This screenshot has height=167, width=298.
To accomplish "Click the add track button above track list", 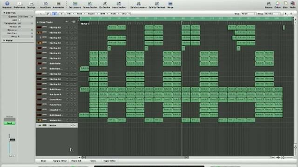I will coord(67,22).
